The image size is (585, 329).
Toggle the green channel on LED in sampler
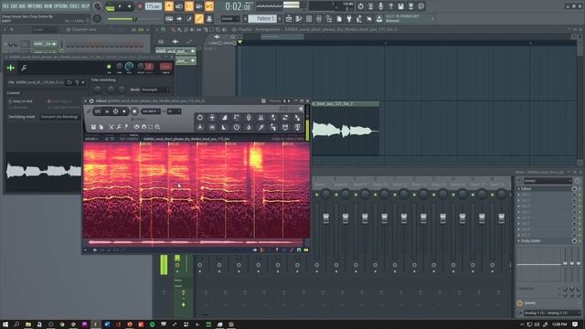click(109, 67)
